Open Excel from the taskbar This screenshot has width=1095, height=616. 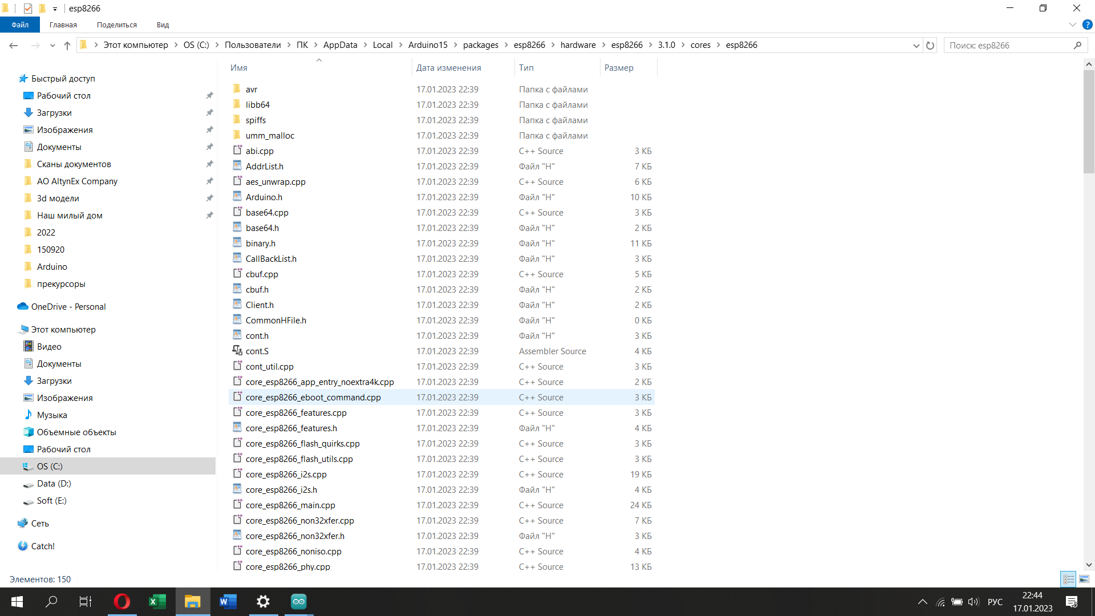pos(157,602)
